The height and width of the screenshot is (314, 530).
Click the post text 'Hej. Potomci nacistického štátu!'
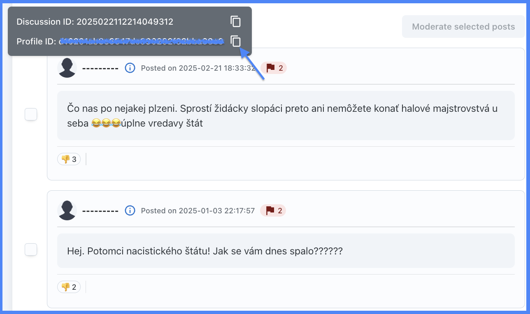[205, 251]
